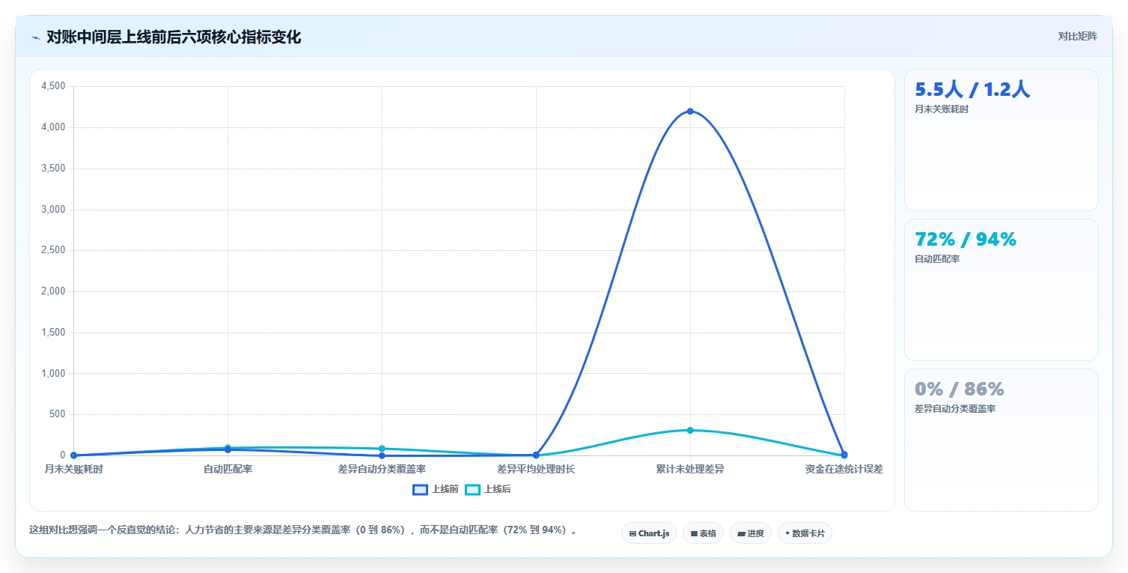Viewport: 1128px width, 573px height.
Task: Click the footnote sentence about 人力节省
Action: (x=303, y=530)
